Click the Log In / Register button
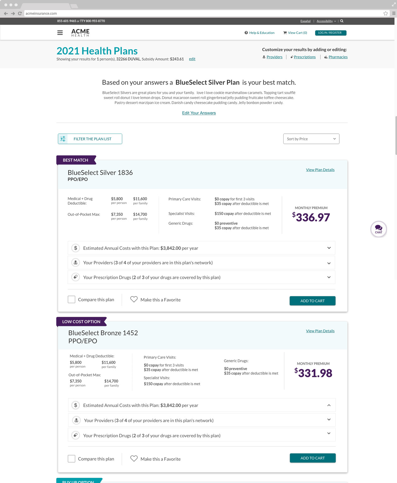Viewport: 397px width, 483px height. (331, 33)
